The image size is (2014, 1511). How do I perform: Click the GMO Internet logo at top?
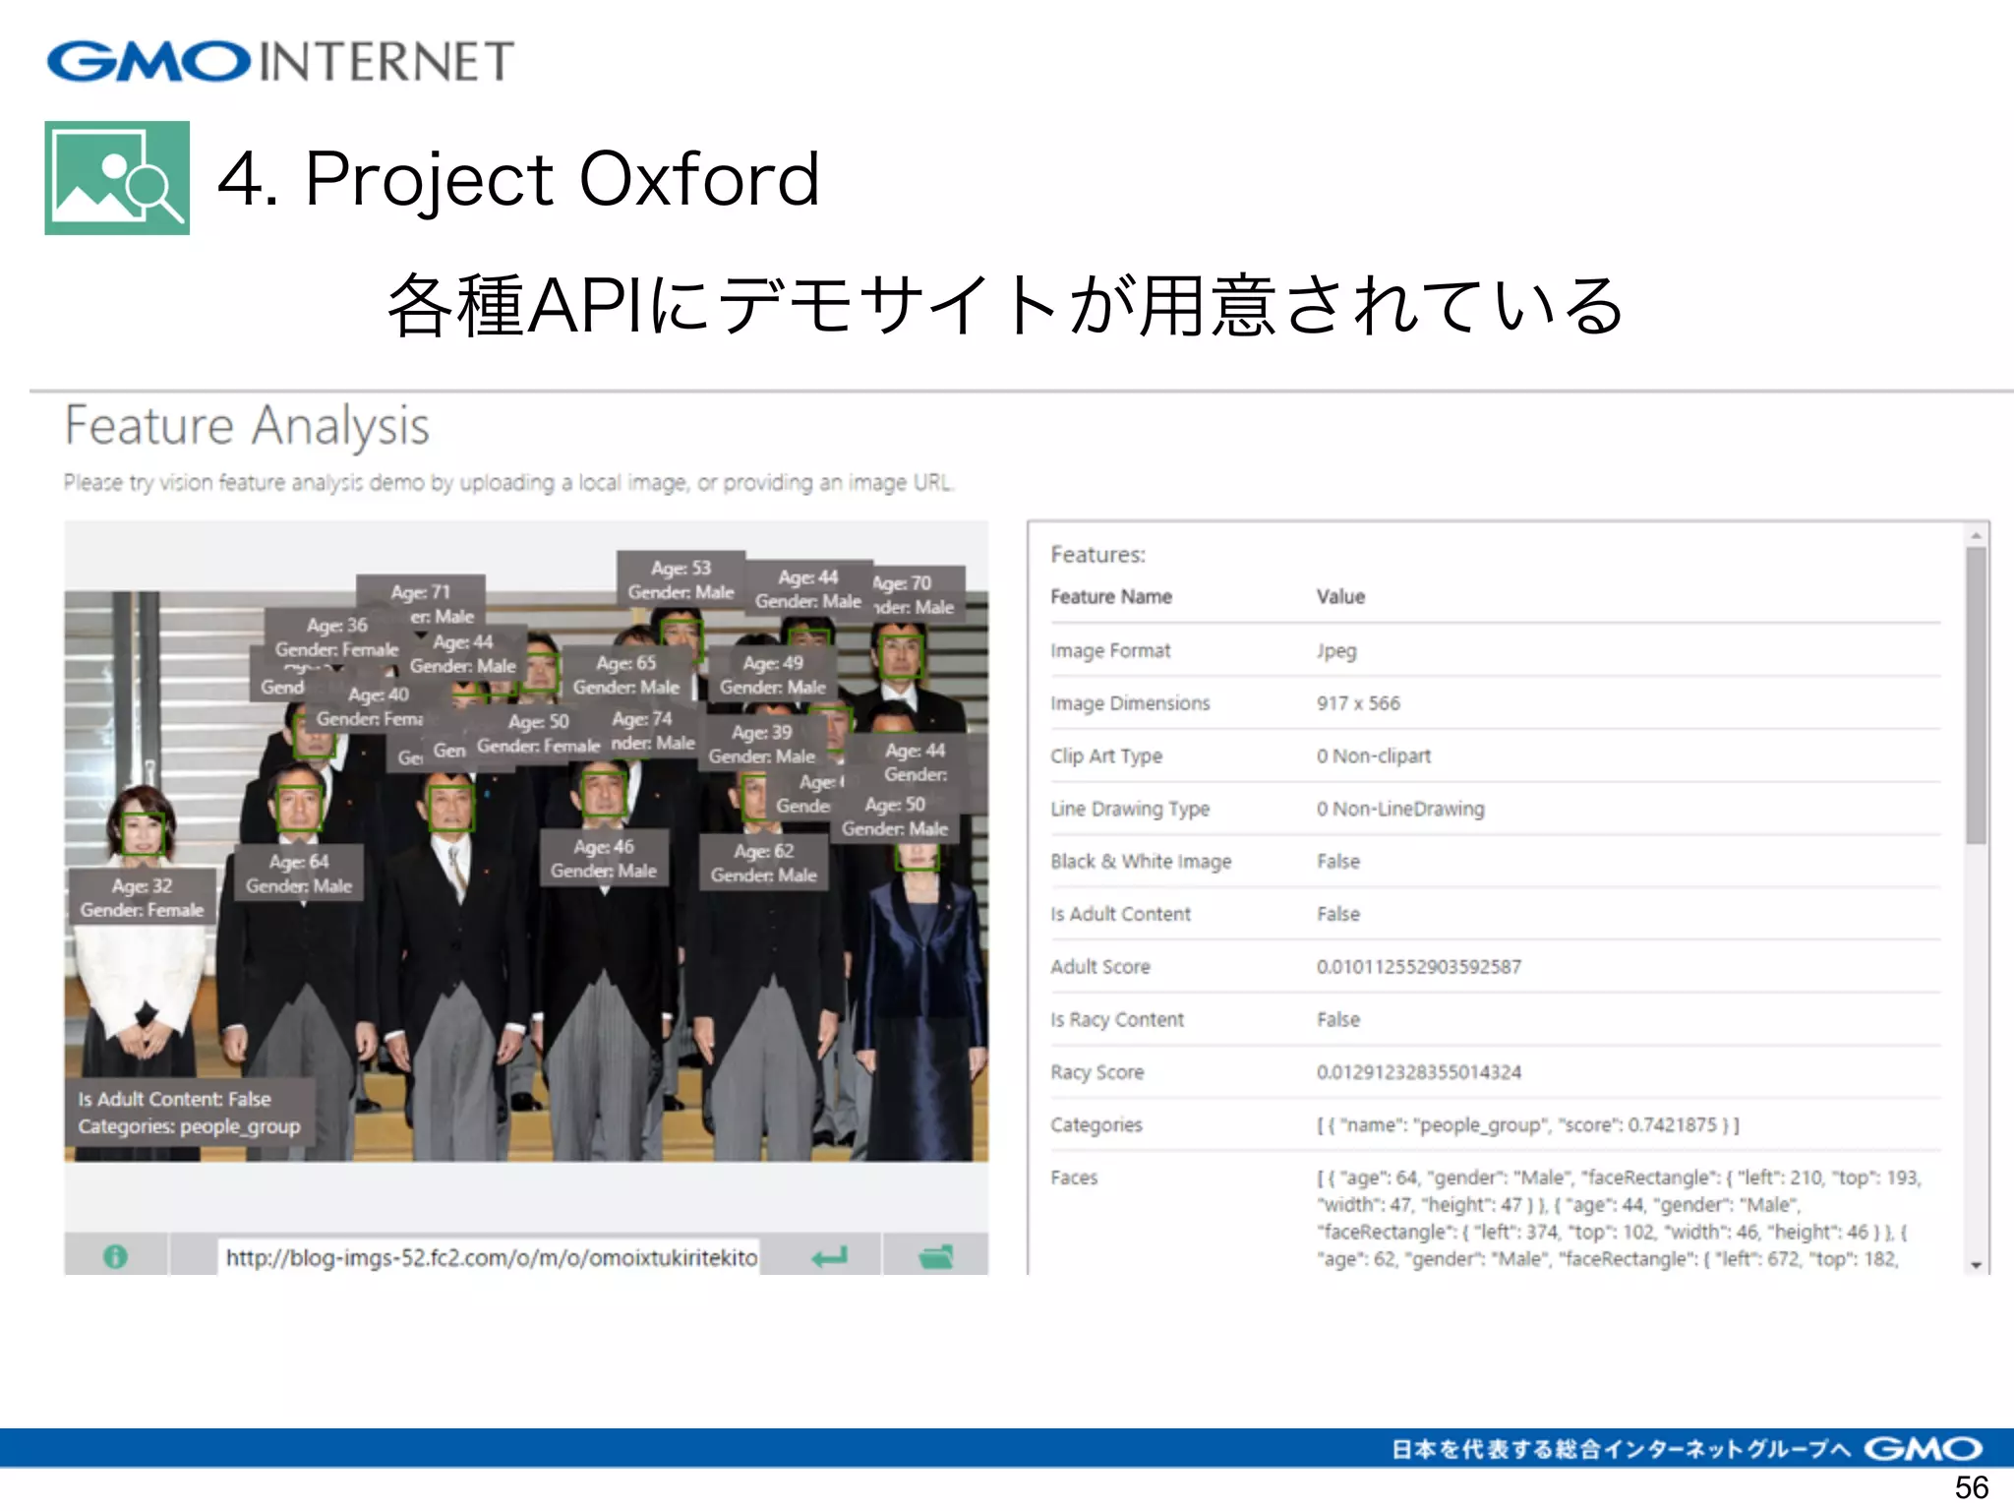click(x=280, y=61)
